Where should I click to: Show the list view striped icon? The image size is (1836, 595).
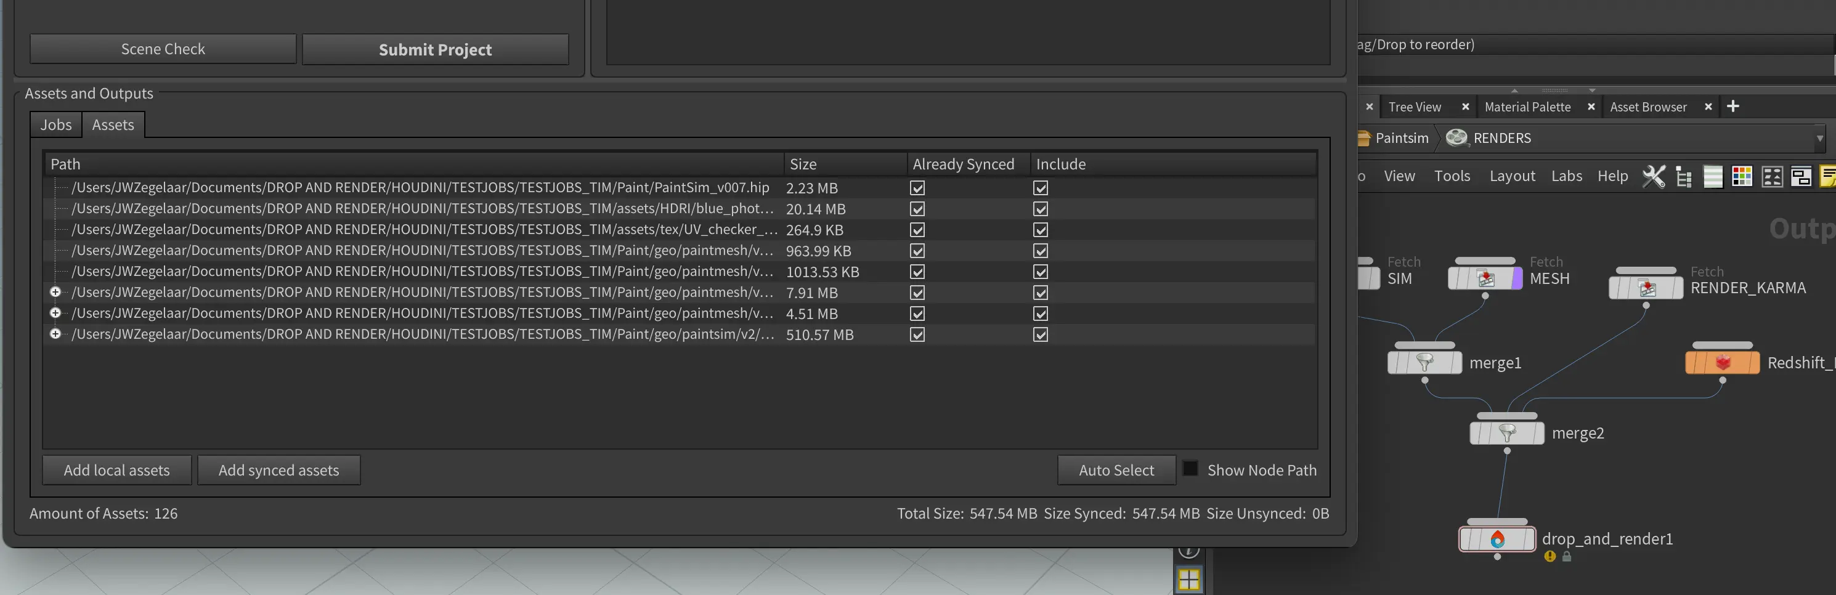tap(1713, 176)
